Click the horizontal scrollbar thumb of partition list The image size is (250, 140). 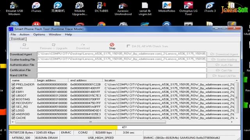click(x=91, y=122)
